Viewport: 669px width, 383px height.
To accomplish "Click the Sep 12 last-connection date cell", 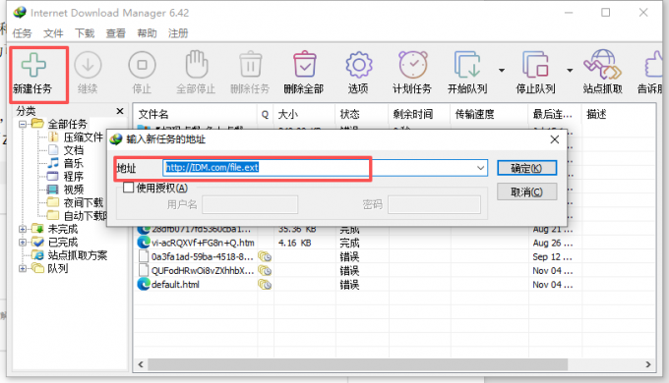I will (552, 257).
